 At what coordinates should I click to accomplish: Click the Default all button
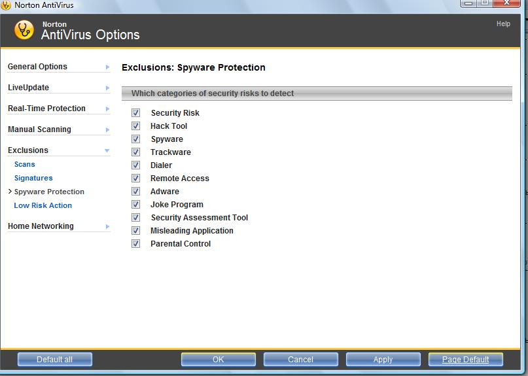(54, 360)
